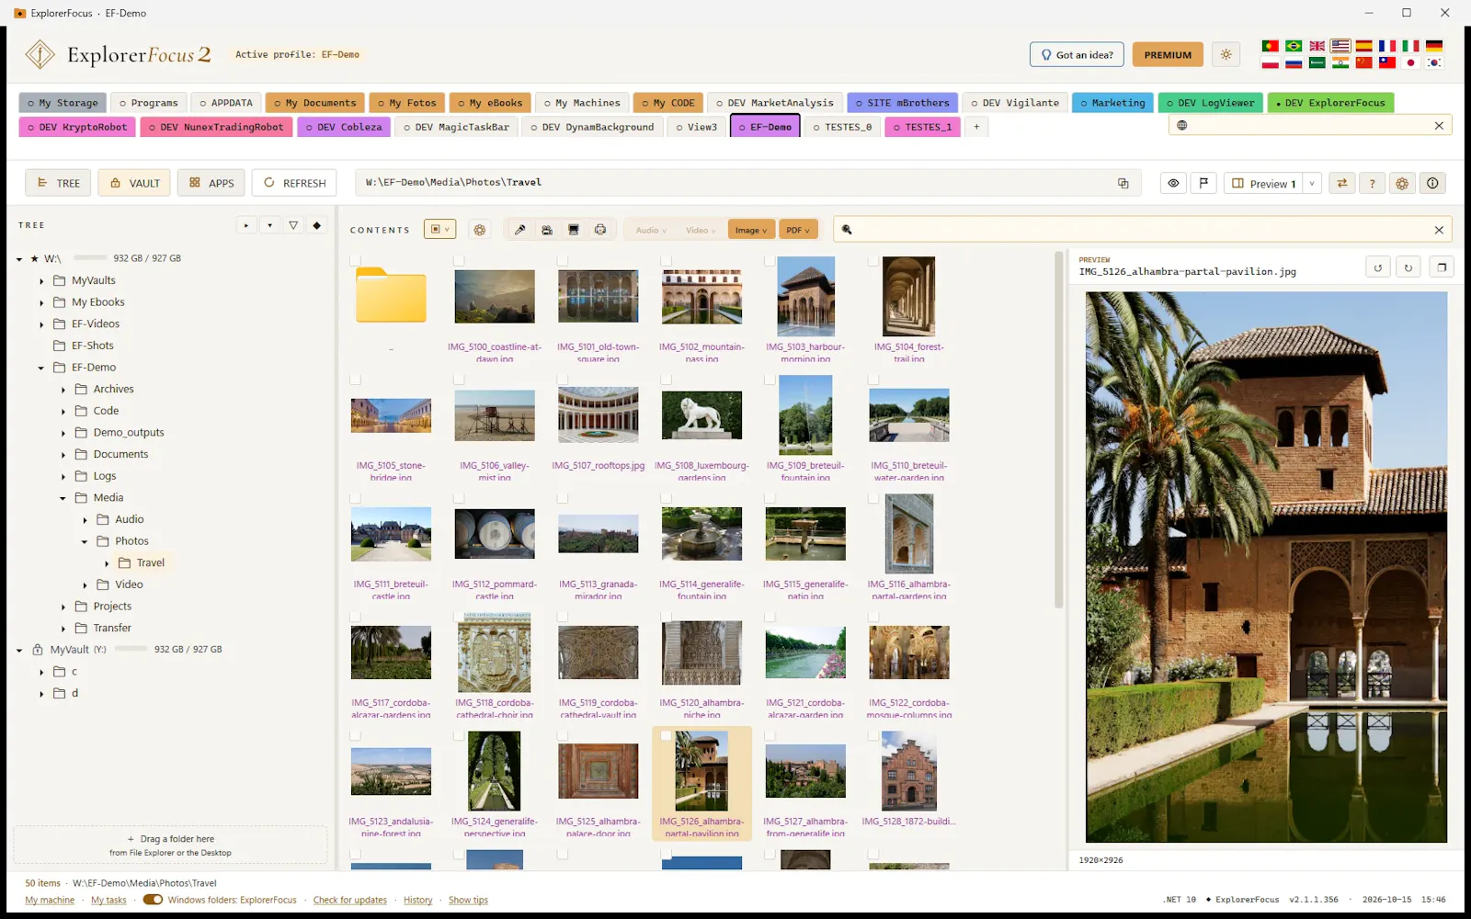This screenshot has height=919, width=1471.
Task: Collapse the Media folder in the tree
Action: (x=63, y=498)
